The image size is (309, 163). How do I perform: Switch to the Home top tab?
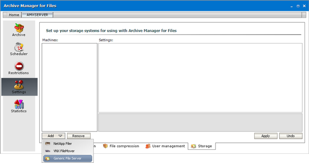tap(14, 15)
